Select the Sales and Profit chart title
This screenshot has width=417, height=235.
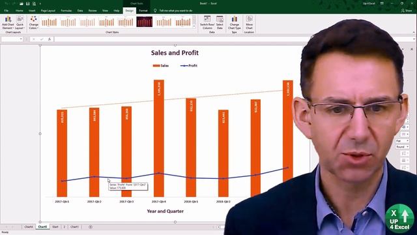(x=175, y=53)
